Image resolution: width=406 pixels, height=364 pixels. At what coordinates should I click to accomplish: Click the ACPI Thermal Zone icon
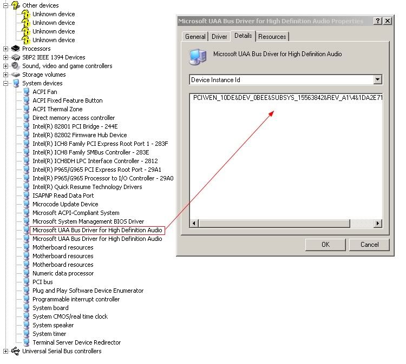[x=26, y=109]
